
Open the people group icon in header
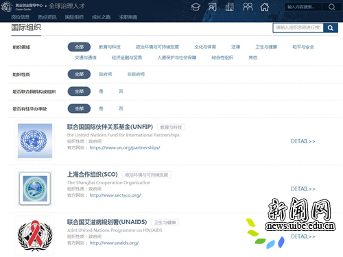248,7
